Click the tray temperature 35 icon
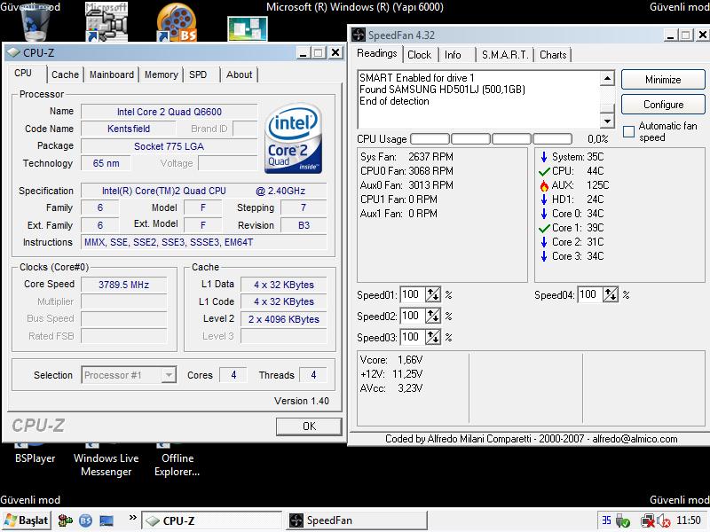This screenshot has height=532, width=710. (x=606, y=520)
